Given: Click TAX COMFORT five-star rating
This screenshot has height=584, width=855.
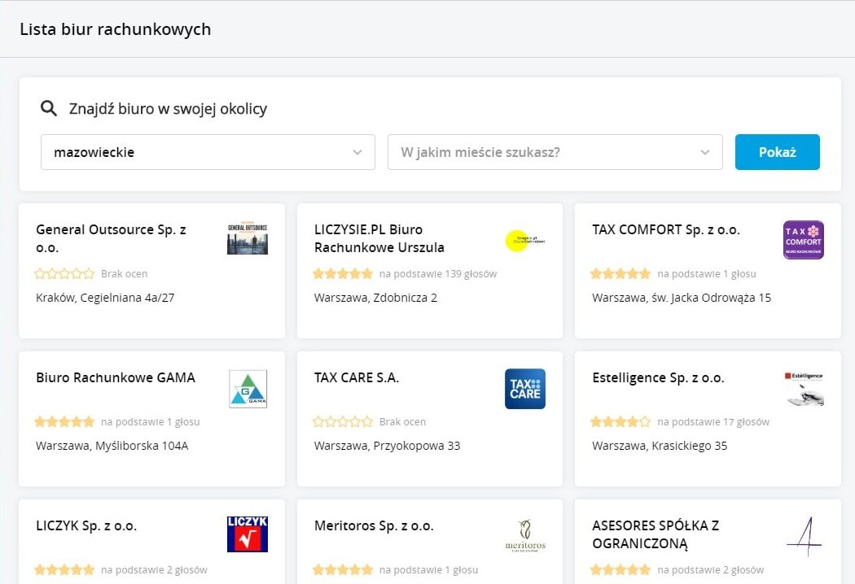Looking at the screenshot, I should (620, 273).
